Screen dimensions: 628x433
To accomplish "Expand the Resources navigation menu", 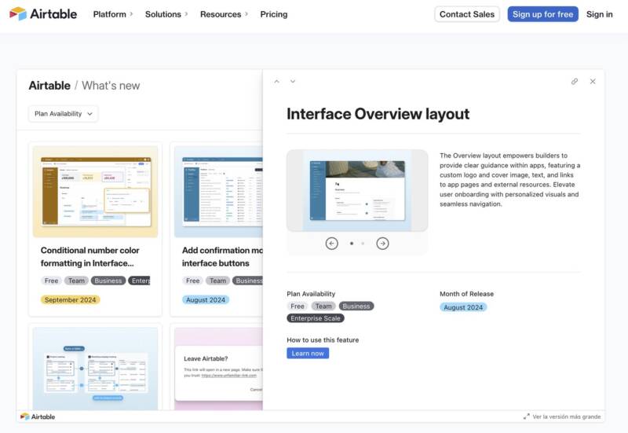I will coord(224,14).
